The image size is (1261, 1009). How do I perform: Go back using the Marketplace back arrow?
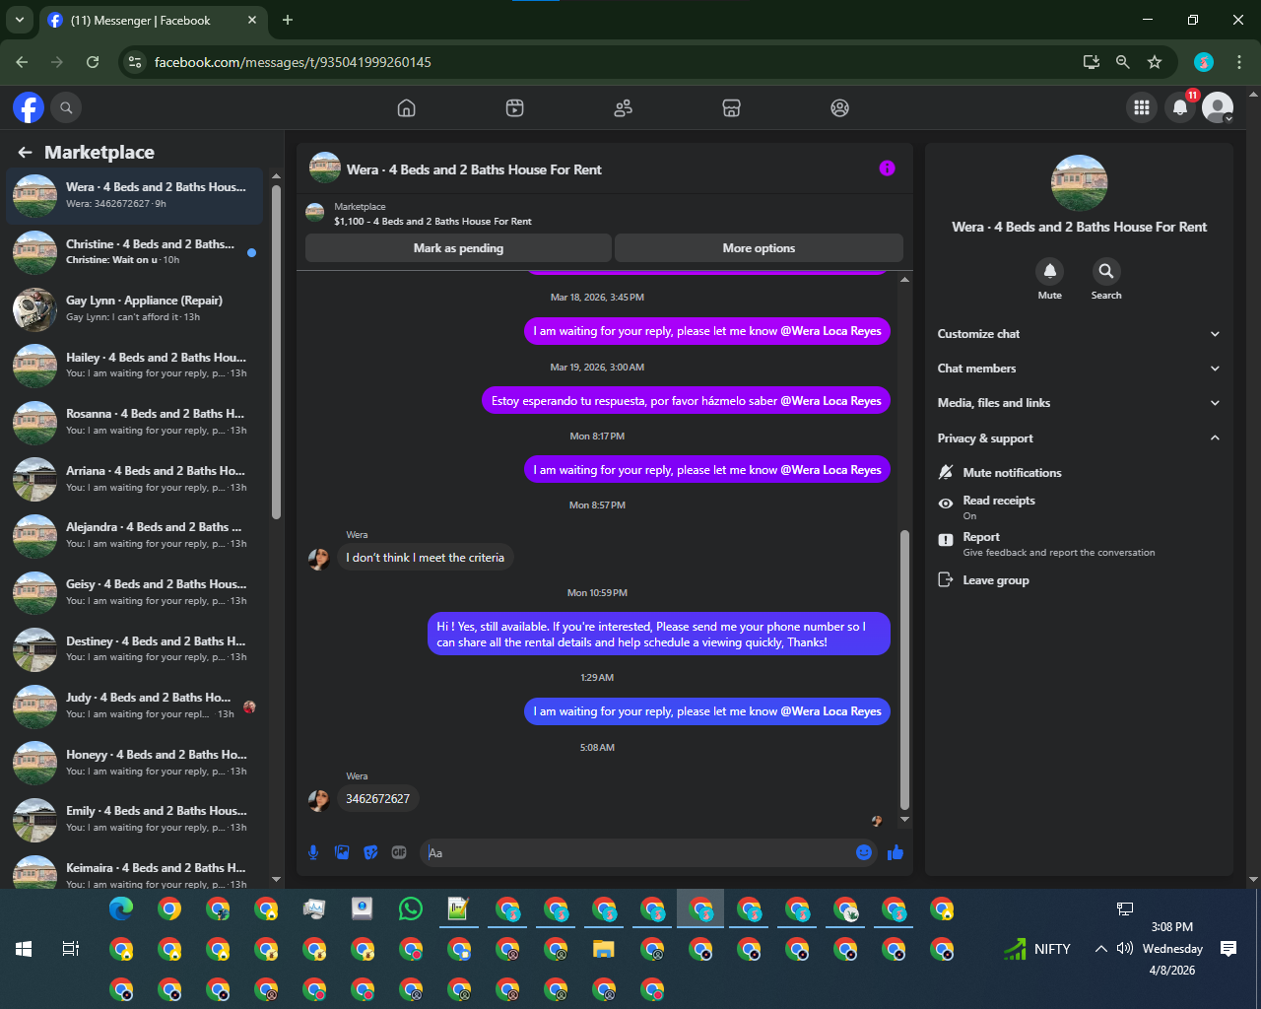25,153
